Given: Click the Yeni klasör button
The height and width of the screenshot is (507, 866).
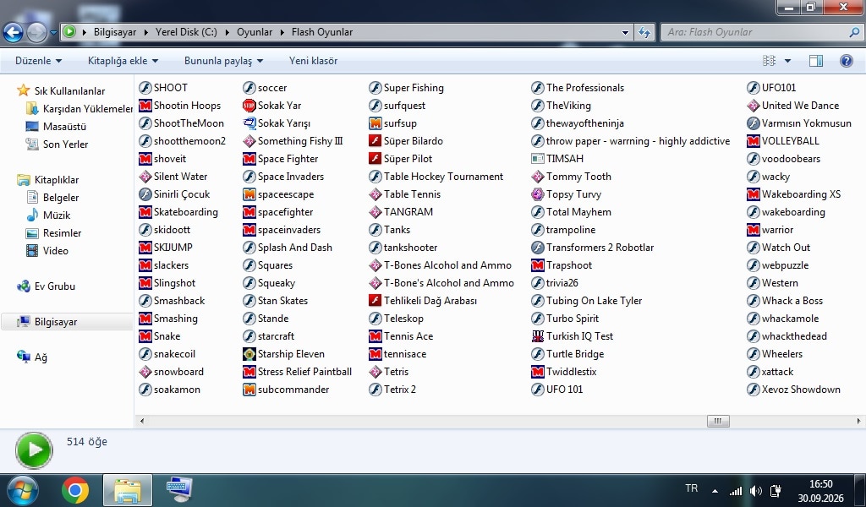Looking at the screenshot, I should (x=313, y=61).
